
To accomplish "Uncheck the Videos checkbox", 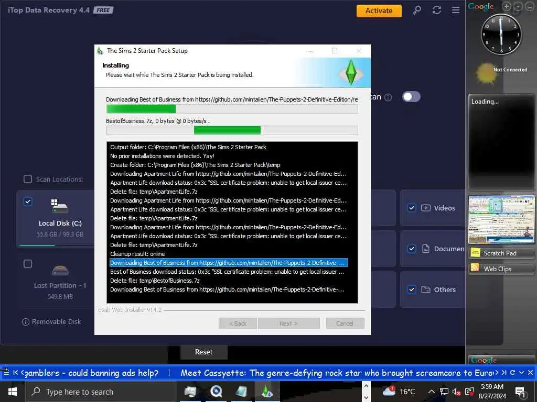I will pos(412,208).
